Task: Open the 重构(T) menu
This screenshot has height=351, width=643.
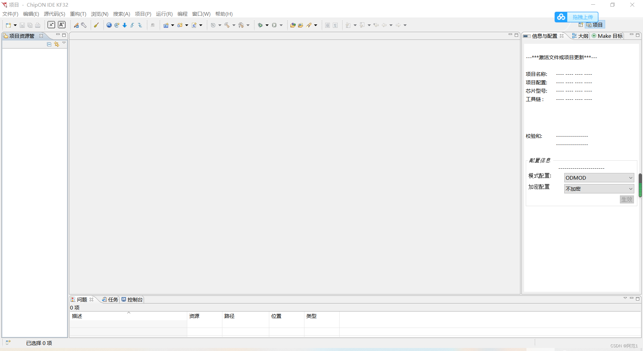Action: 78,14
